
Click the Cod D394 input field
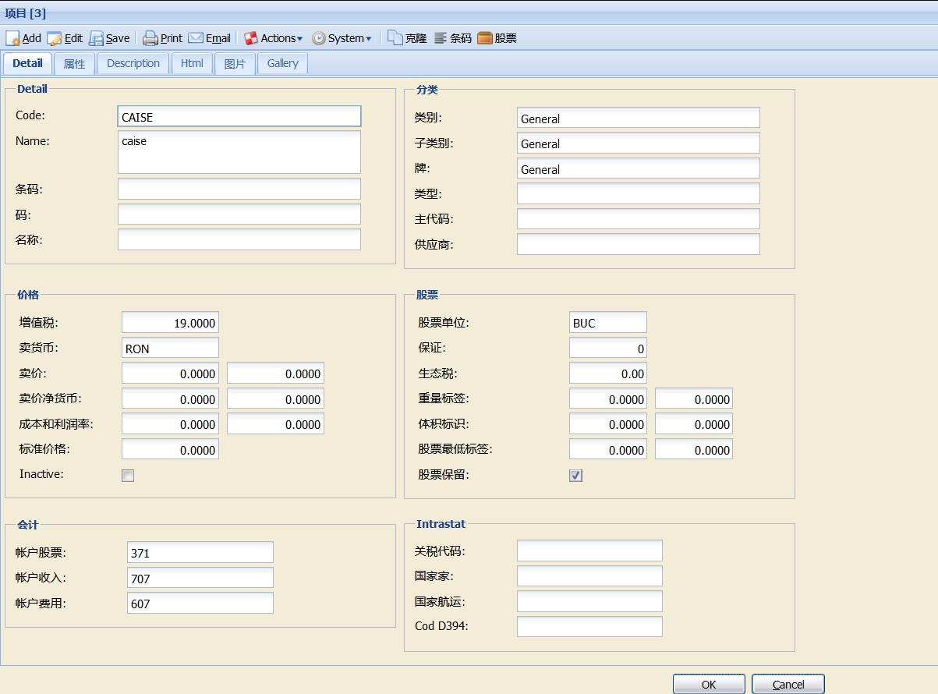point(589,626)
